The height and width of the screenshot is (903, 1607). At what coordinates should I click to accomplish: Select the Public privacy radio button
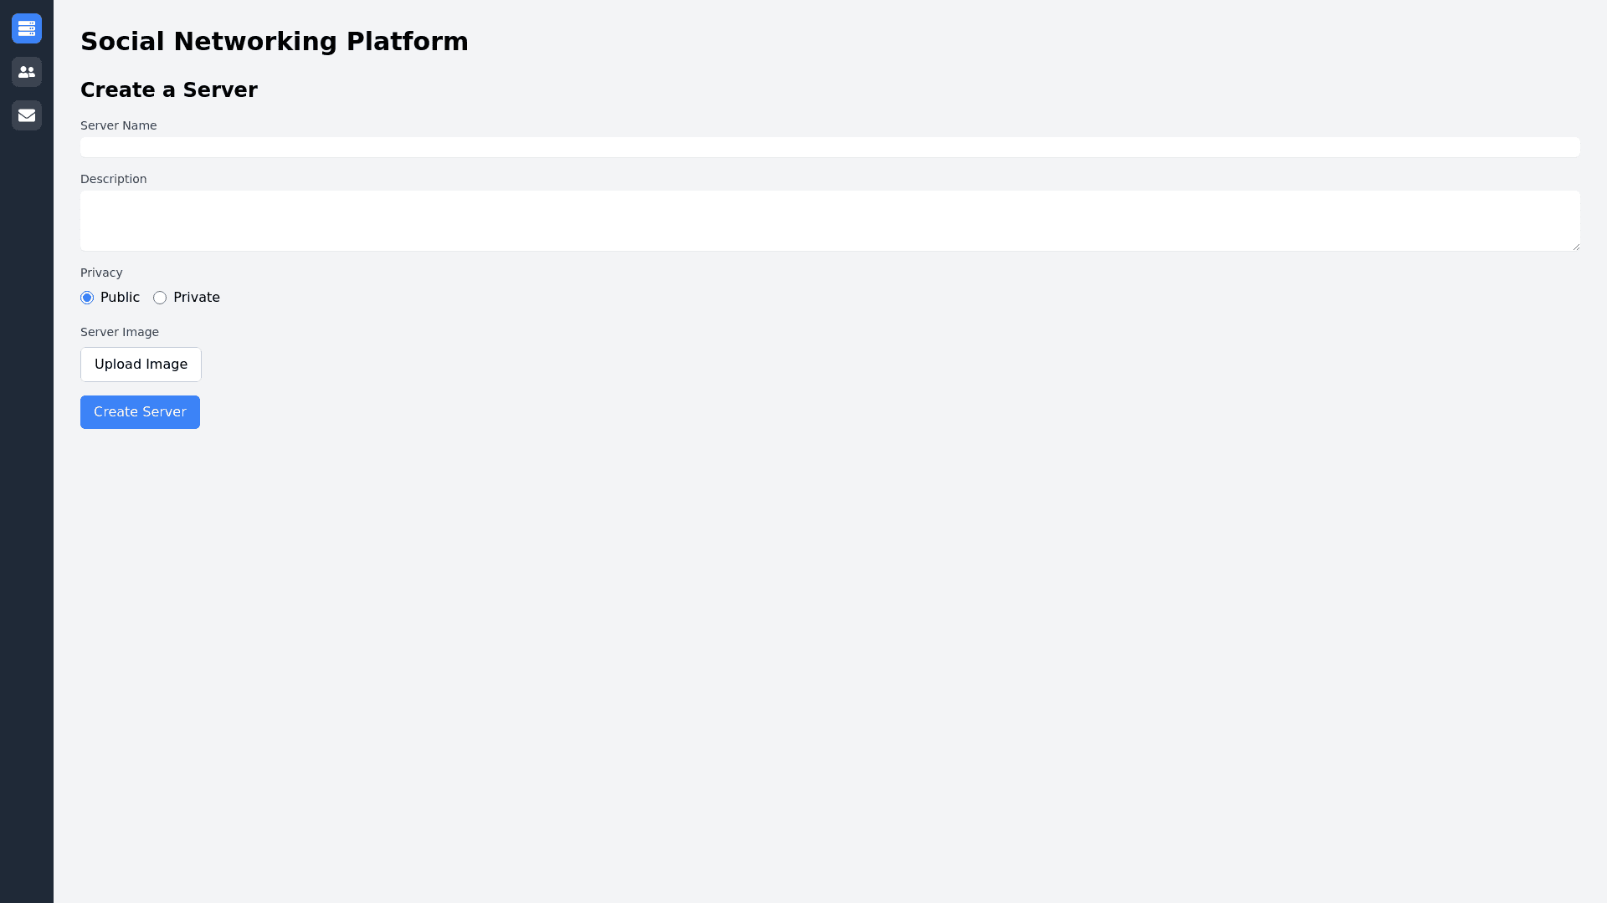(87, 298)
